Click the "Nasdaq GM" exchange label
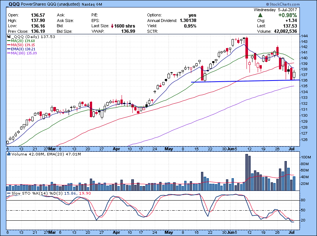317x236 pixels. [x=92, y=4]
